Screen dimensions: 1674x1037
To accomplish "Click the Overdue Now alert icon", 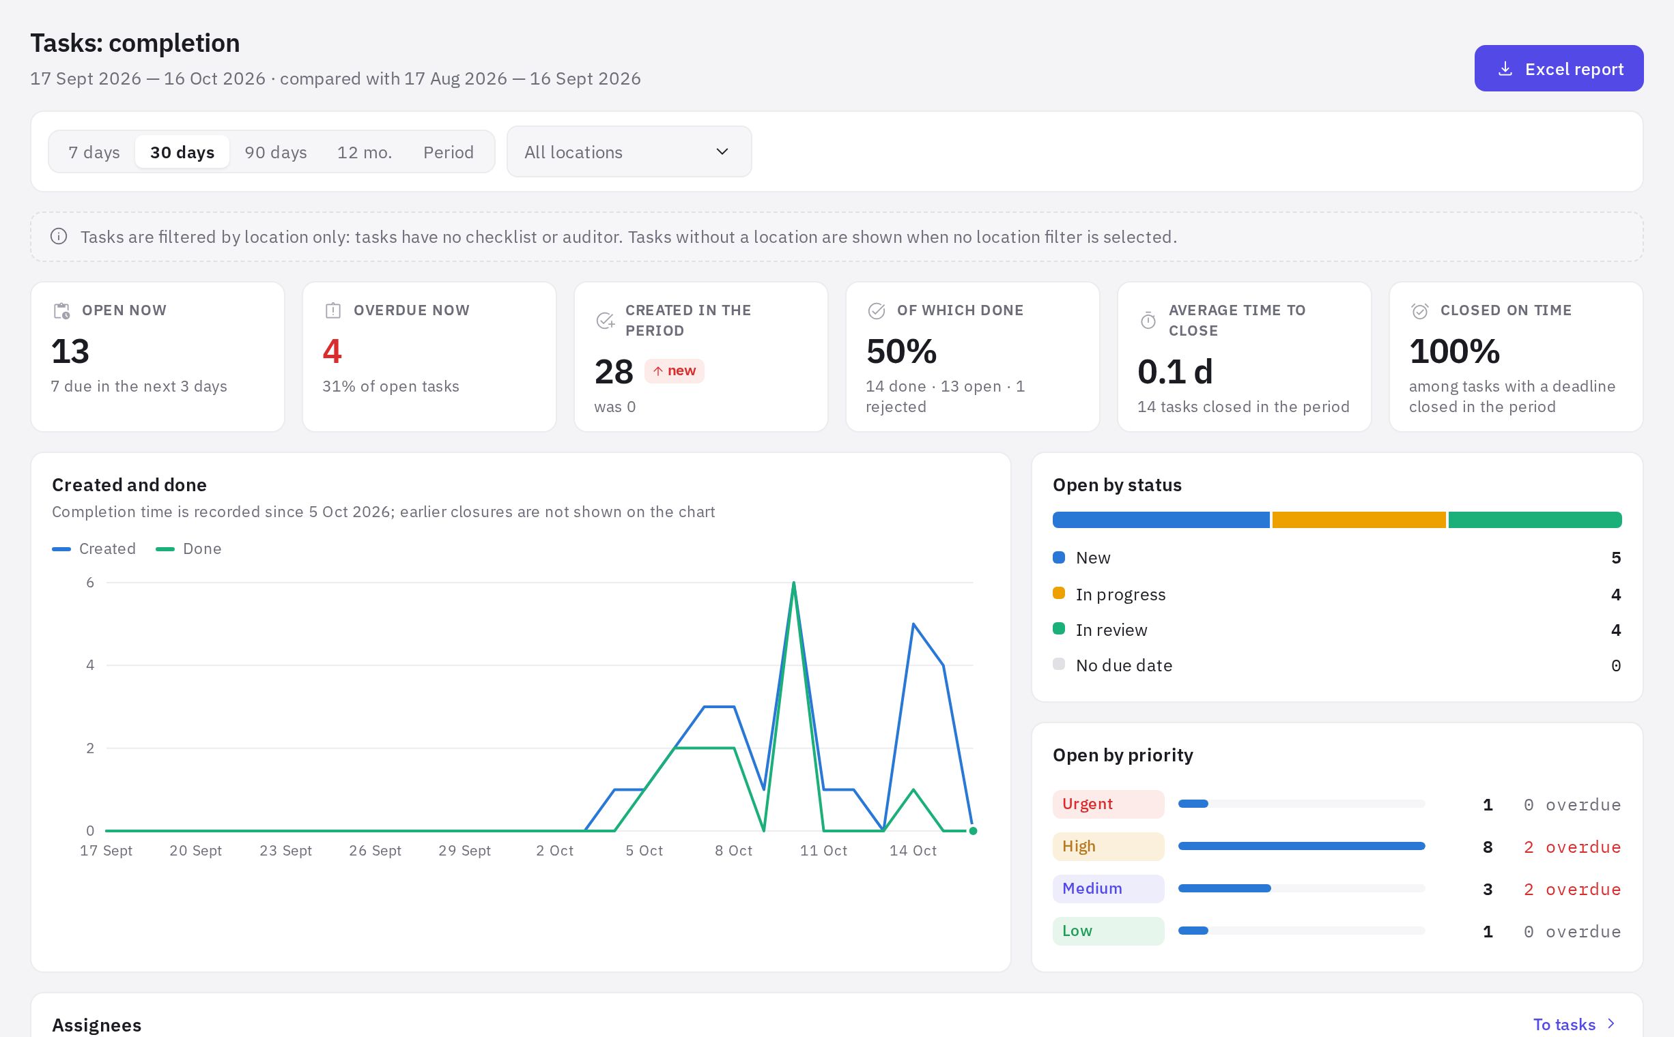I will [x=333, y=310].
